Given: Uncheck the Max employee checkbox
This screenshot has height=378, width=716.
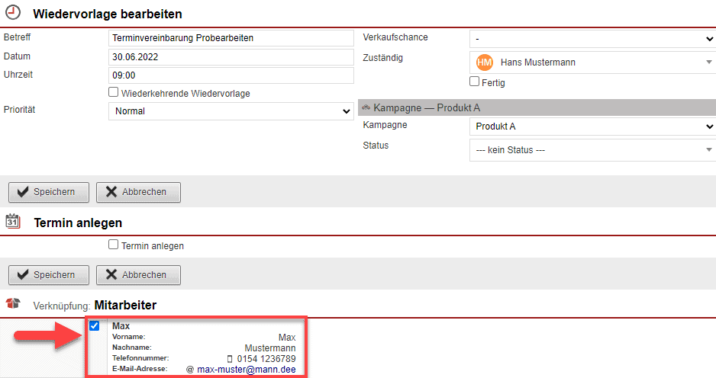Looking at the screenshot, I should click(x=94, y=326).
